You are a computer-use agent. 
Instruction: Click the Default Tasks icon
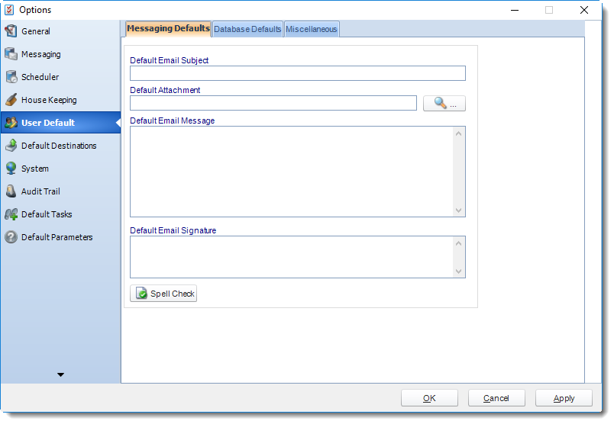[11, 214]
